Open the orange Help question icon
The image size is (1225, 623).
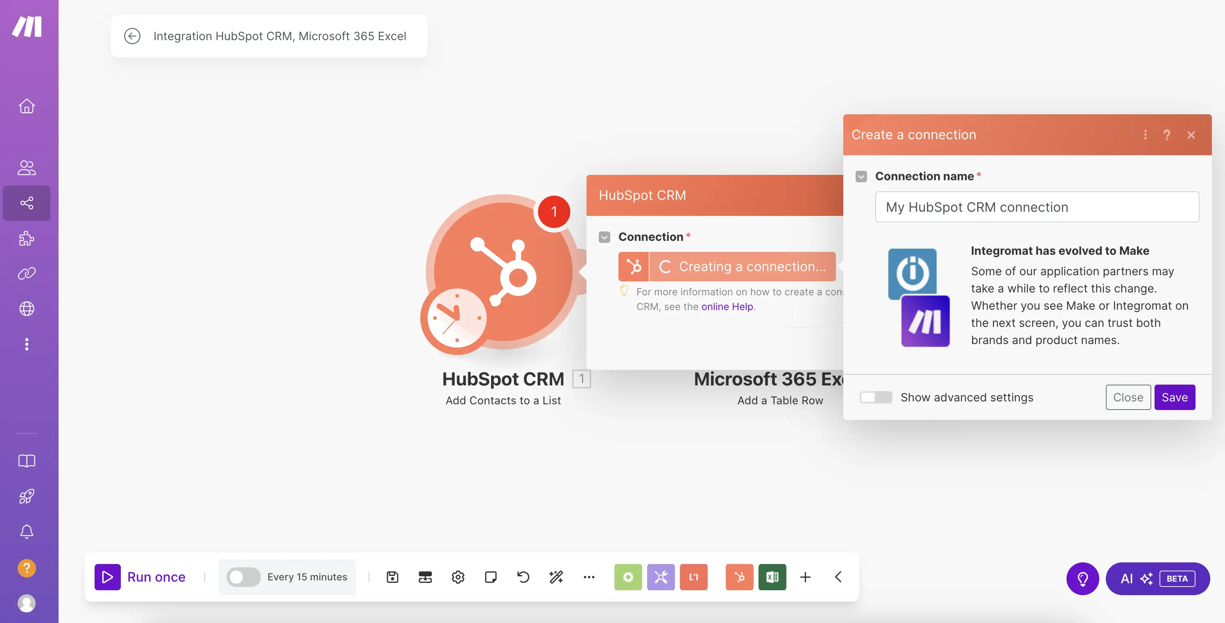pyautogui.click(x=27, y=568)
